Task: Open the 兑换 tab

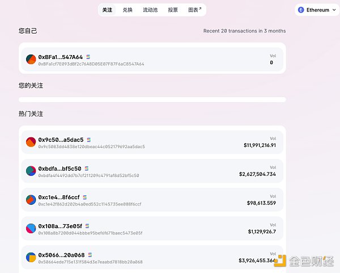Action: coord(127,10)
